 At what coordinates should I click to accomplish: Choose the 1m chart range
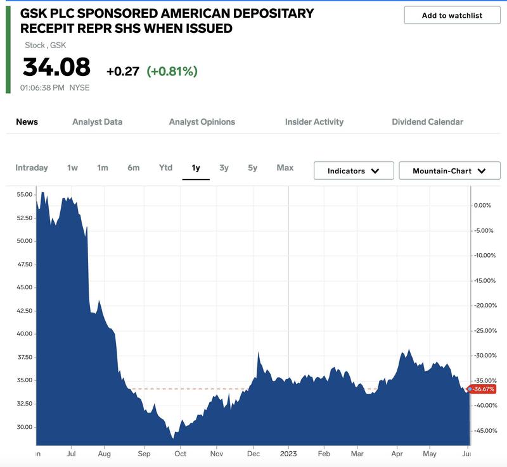click(103, 168)
